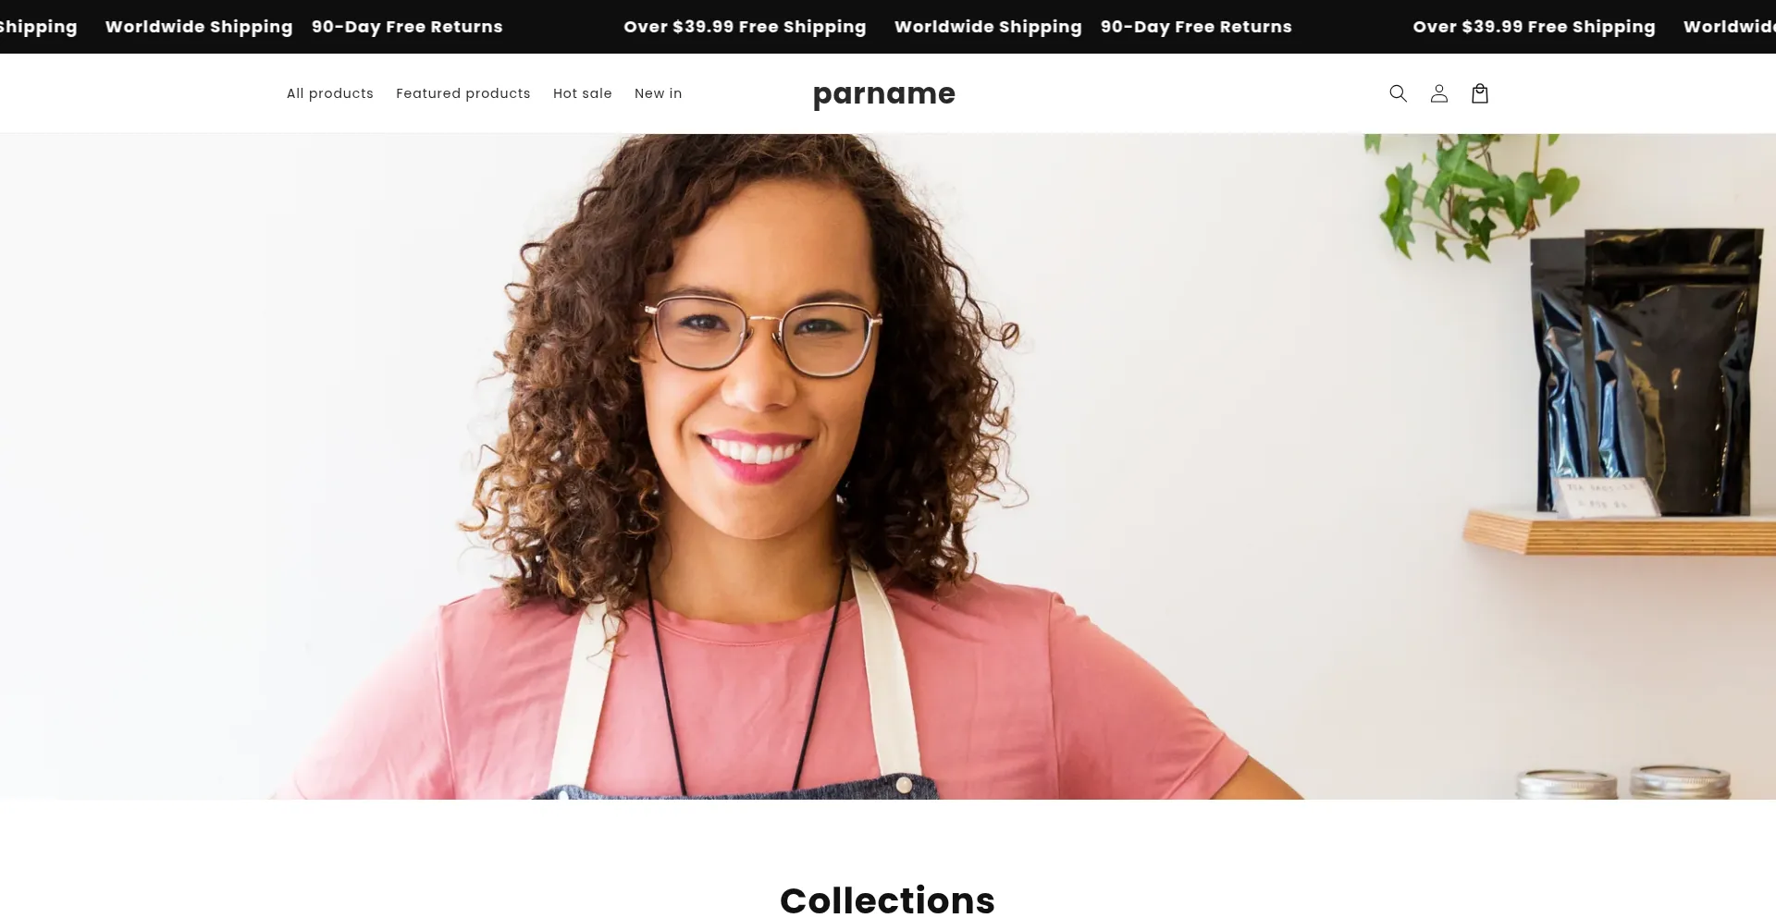Click the black coffee bag in banner

click(x=1646, y=372)
